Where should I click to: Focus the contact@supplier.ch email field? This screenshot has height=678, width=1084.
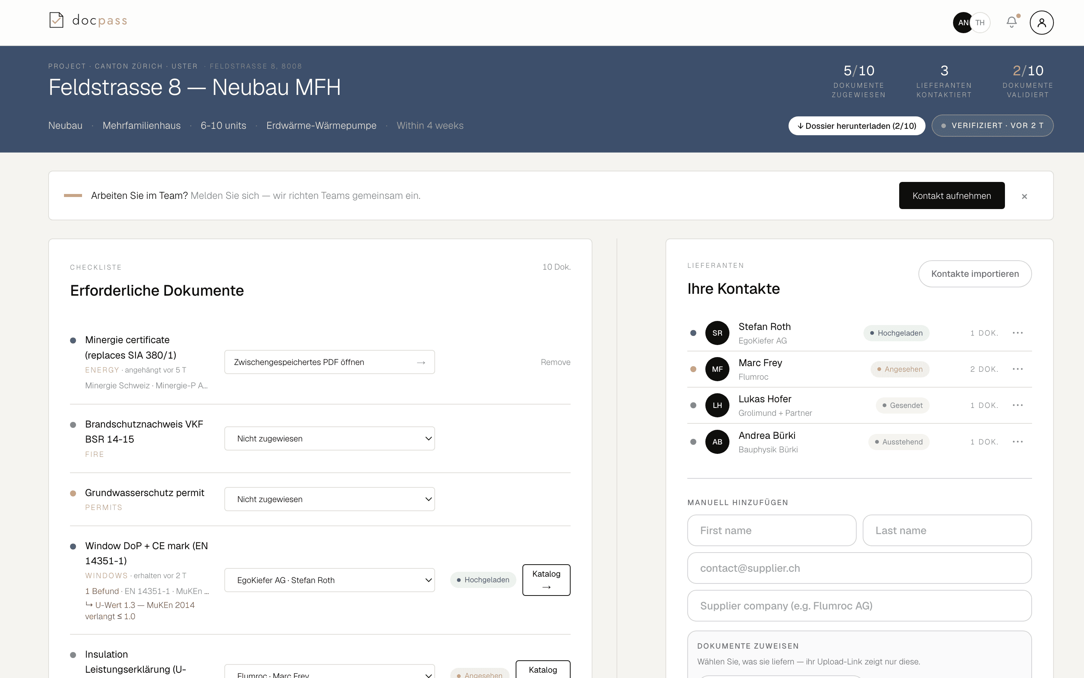859,568
